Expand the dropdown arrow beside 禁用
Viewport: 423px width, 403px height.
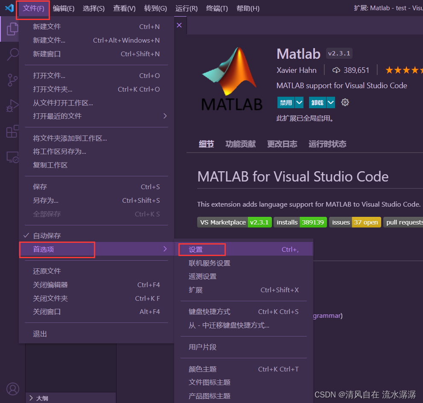(x=299, y=103)
